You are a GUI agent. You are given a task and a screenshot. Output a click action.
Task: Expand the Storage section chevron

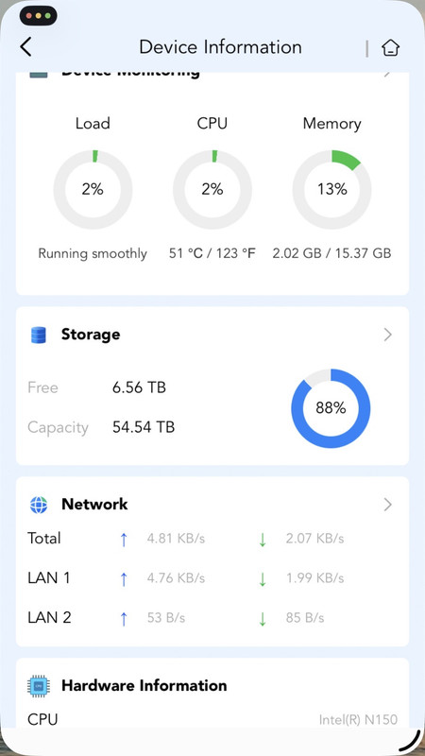coord(388,335)
